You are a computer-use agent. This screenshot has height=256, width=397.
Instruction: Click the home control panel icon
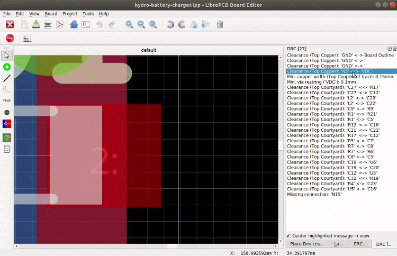(x=74, y=24)
